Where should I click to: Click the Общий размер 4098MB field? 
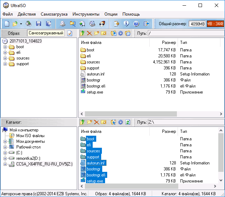coord(198,24)
